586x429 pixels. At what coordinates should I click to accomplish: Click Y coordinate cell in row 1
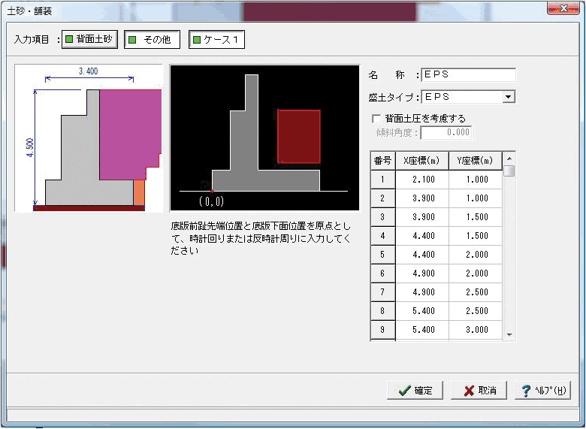(x=476, y=180)
